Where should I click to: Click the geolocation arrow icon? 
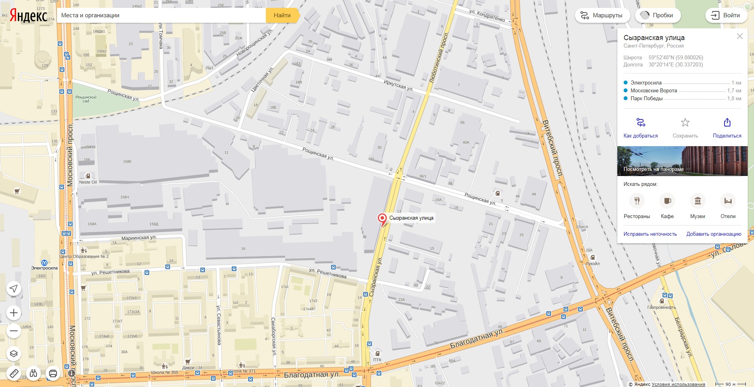point(14,289)
